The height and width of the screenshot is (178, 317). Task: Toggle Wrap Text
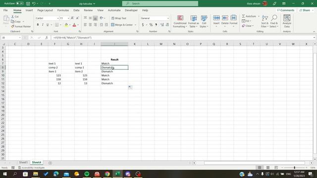tap(119, 18)
